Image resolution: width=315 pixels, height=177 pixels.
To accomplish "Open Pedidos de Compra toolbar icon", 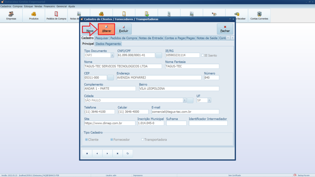I will 56,16.
